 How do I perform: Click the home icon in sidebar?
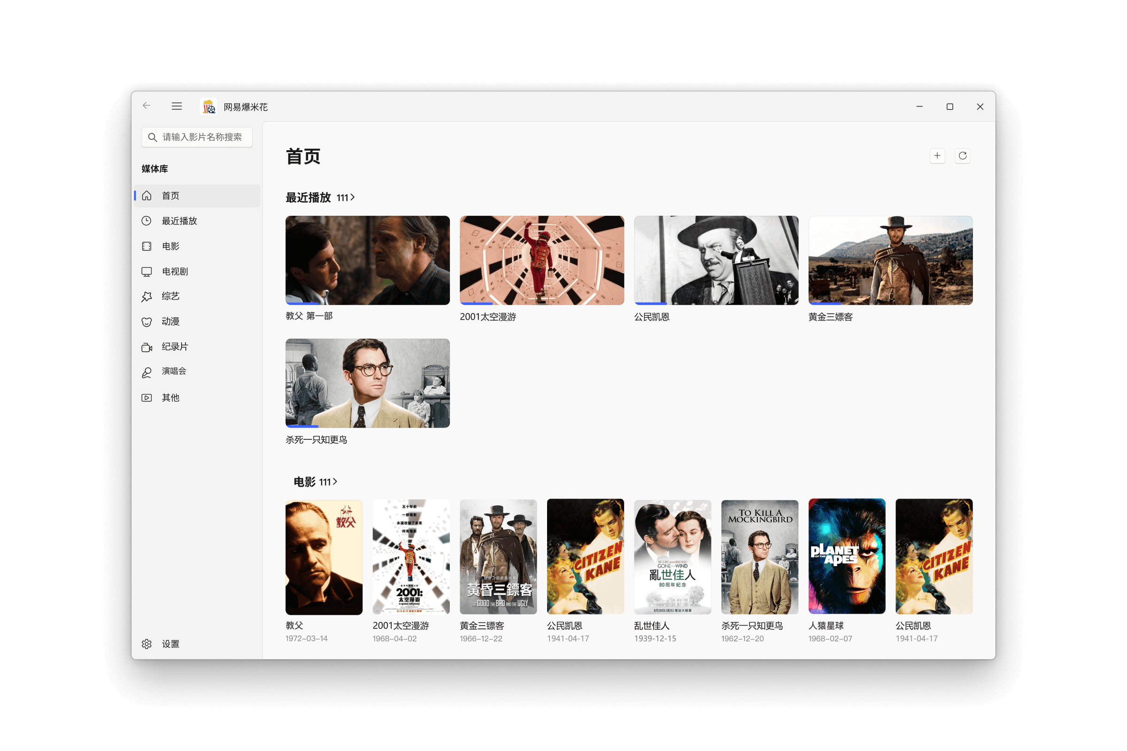(x=147, y=195)
